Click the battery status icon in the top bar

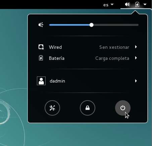pyautogui.click(x=137, y=4)
